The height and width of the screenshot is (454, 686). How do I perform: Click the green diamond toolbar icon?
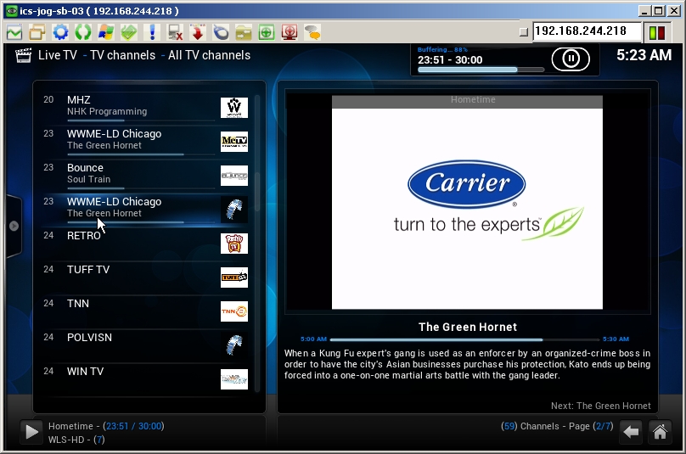pyautogui.click(x=129, y=32)
